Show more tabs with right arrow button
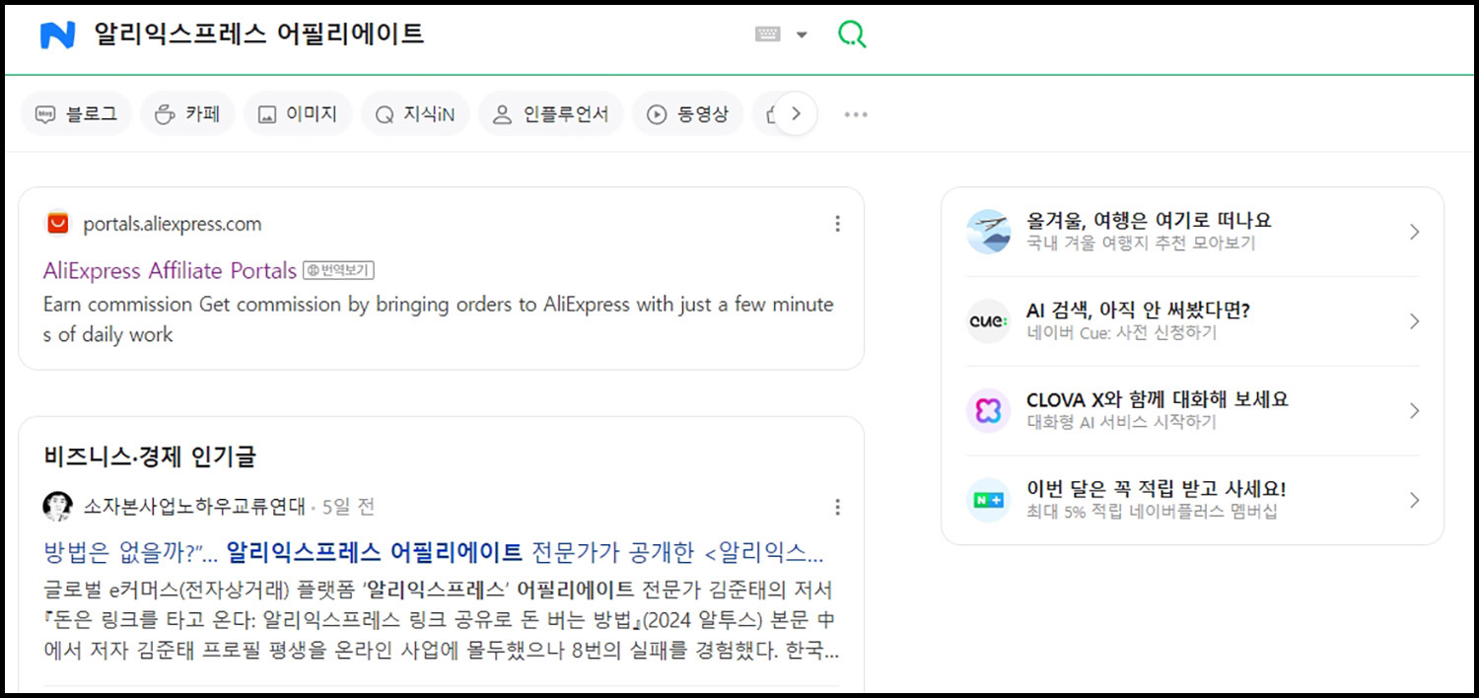The width and height of the screenshot is (1479, 698). coord(796,114)
